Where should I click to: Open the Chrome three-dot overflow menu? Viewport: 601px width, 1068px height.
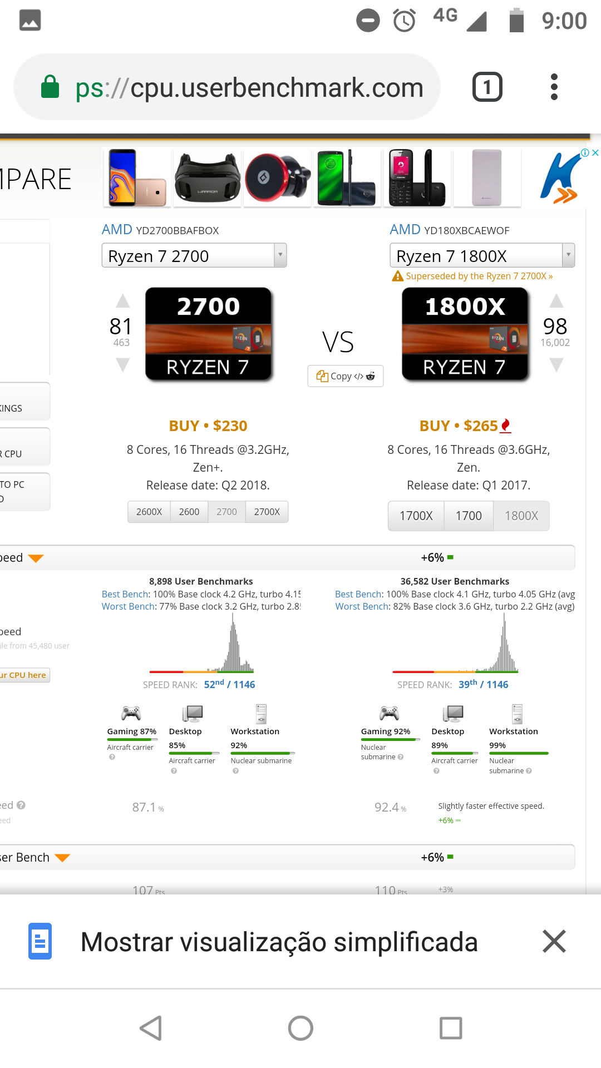(x=554, y=87)
